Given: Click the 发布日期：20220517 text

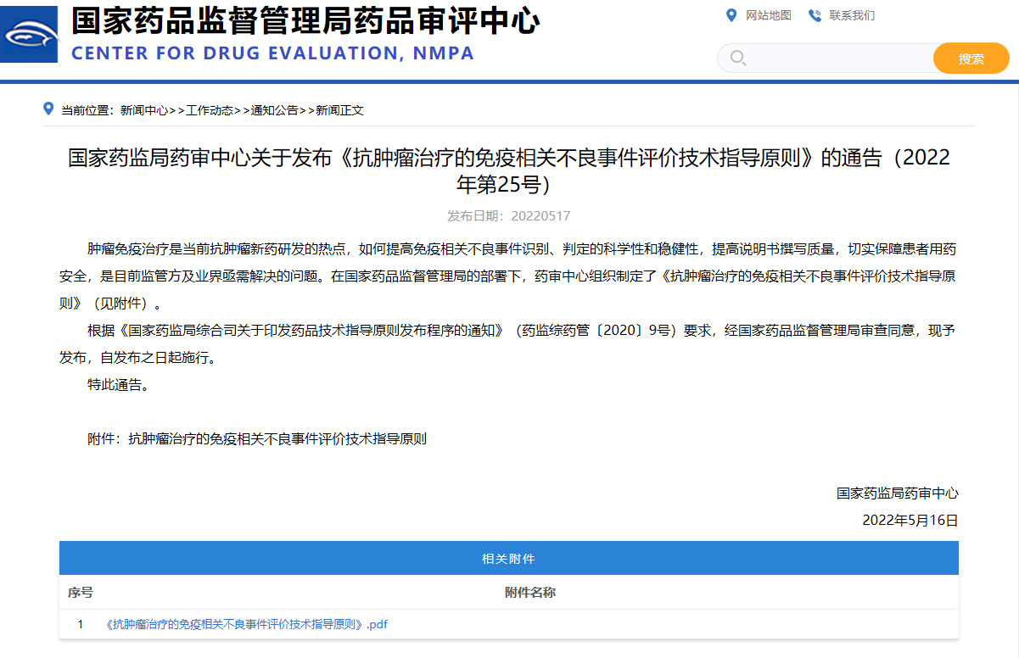Looking at the screenshot, I should (x=509, y=216).
